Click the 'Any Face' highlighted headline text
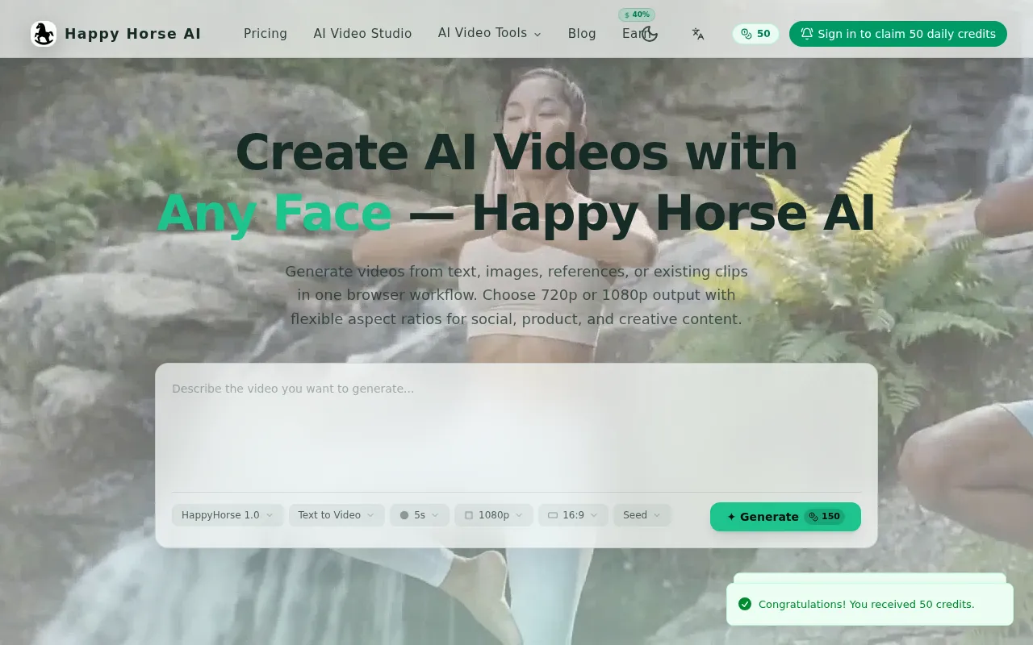The width and height of the screenshot is (1033, 645). [x=274, y=213]
